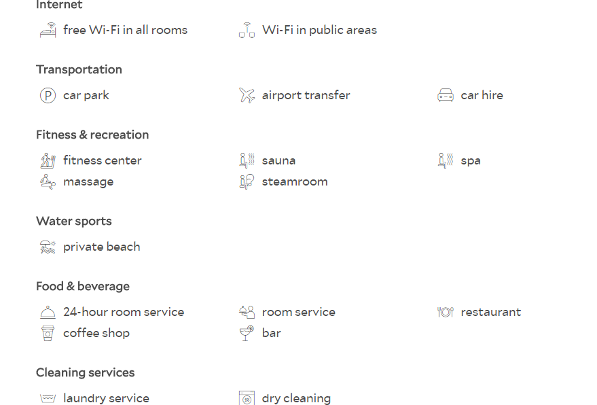The width and height of the screenshot is (597, 405).
Task: Select the massage icon
Action: (48, 181)
